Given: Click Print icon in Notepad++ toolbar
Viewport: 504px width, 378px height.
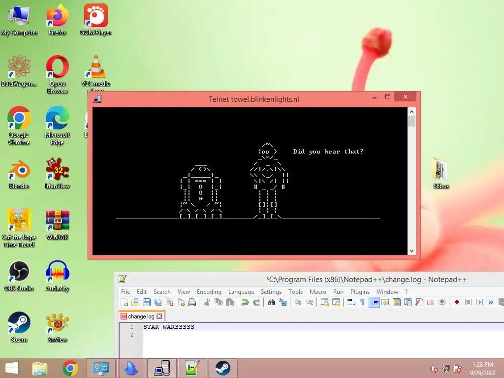Looking at the screenshot, I should pyautogui.click(x=192, y=302).
